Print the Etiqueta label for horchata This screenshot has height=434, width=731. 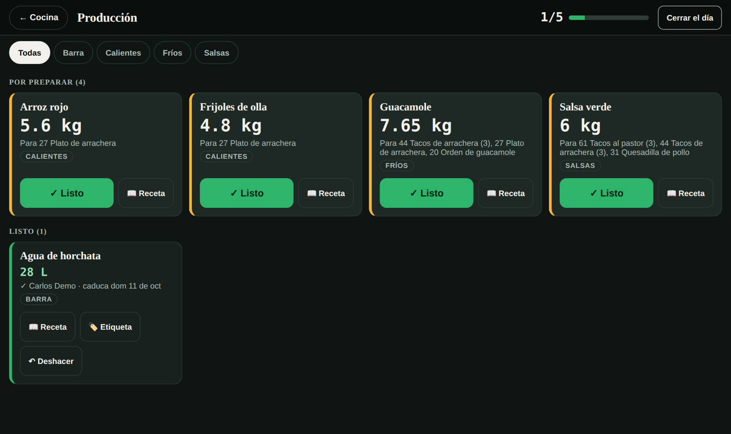[x=110, y=327]
